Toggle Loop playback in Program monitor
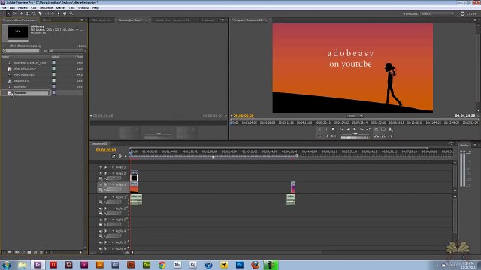Image resolution: width=481 pixels, height=270 pixels. (x=377, y=130)
